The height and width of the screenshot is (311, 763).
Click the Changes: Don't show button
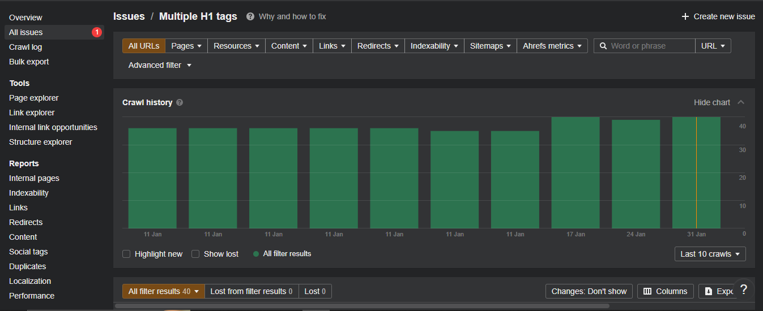tap(589, 291)
